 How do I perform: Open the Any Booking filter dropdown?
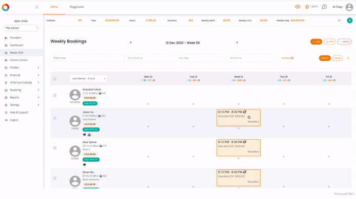pos(150,58)
